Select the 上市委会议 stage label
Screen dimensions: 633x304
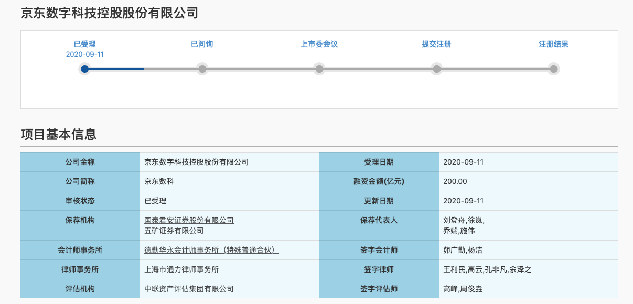click(319, 45)
